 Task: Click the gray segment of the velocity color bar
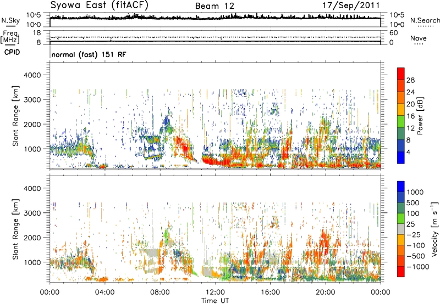coord(401,229)
